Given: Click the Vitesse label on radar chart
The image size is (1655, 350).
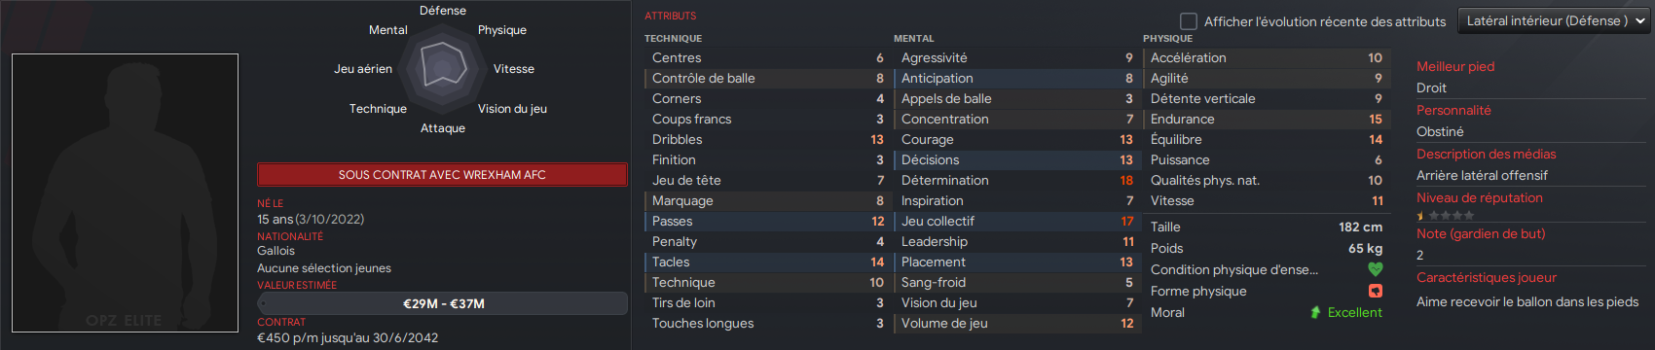Looking at the screenshot, I should click(514, 69).
